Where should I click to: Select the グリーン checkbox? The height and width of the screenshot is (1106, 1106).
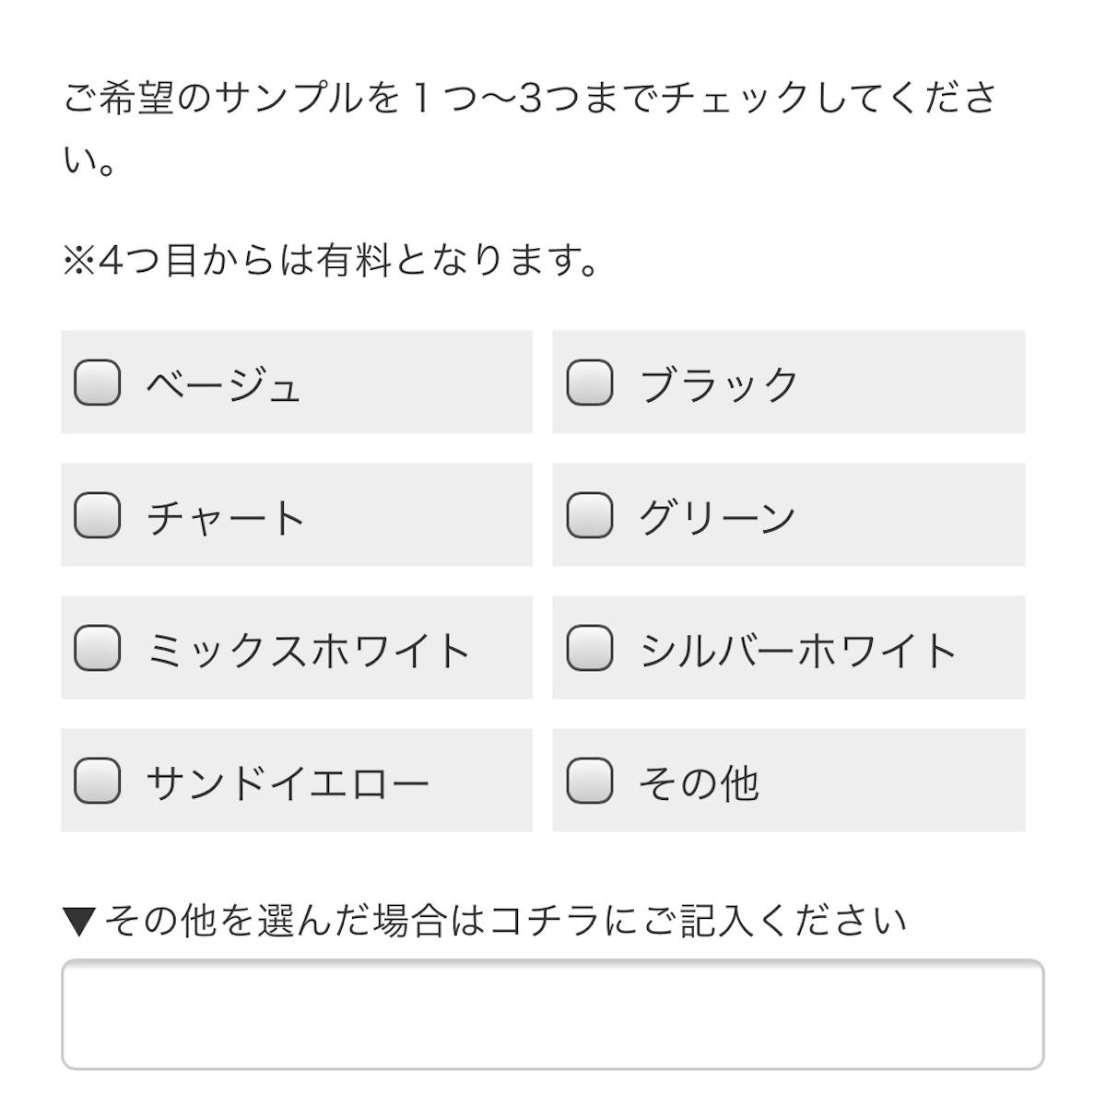(590, 515)
